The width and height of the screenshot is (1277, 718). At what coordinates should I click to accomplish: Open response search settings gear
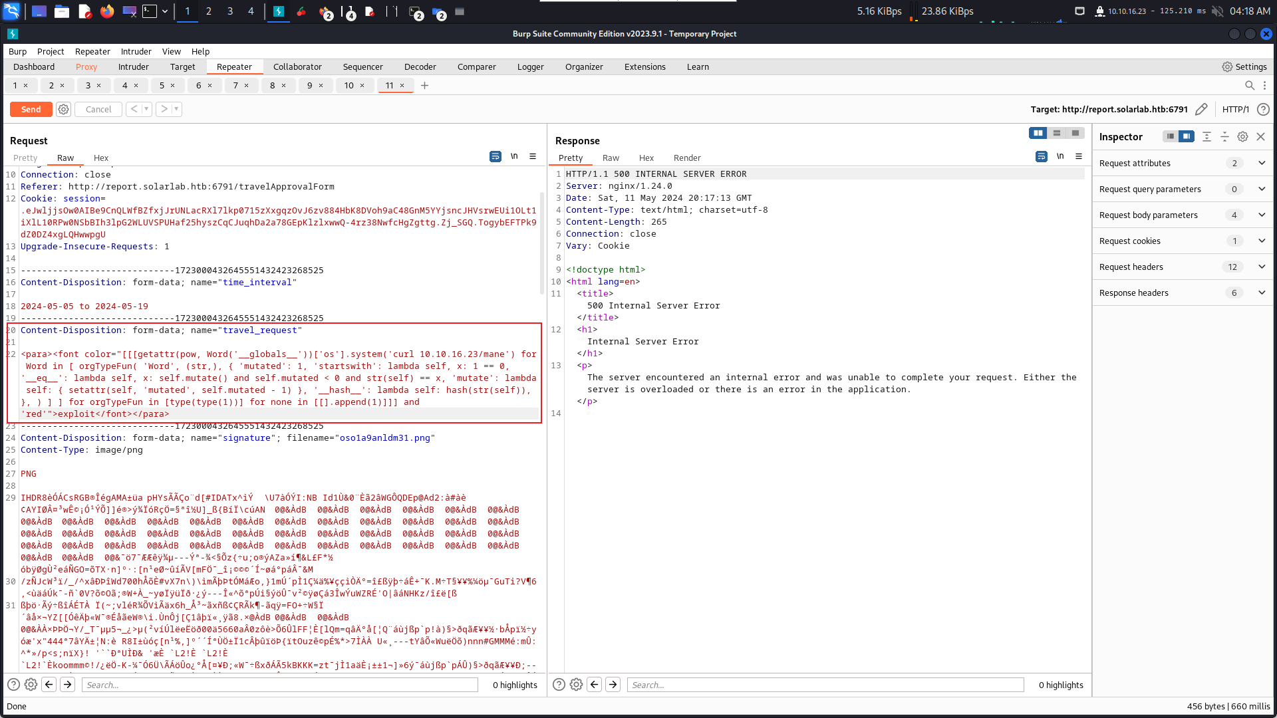tap(577, 684)
